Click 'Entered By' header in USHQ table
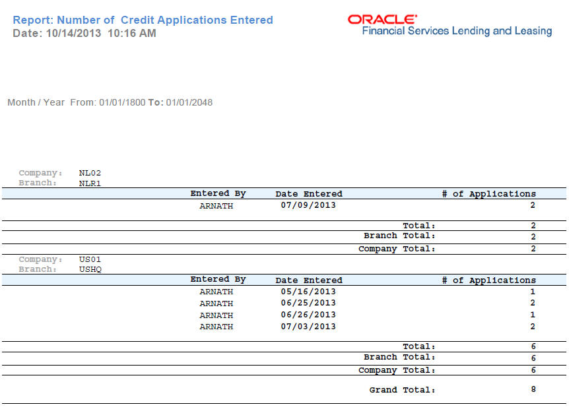This screenshot has height=419, width=569. [x=218, y=279]
